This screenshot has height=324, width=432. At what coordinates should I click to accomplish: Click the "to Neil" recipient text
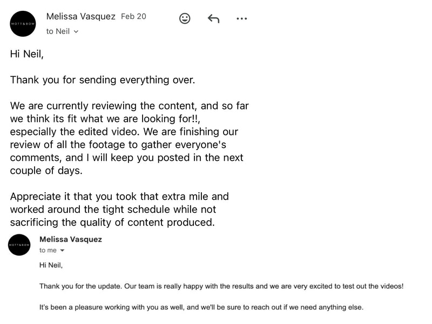(x=57, y=31)
